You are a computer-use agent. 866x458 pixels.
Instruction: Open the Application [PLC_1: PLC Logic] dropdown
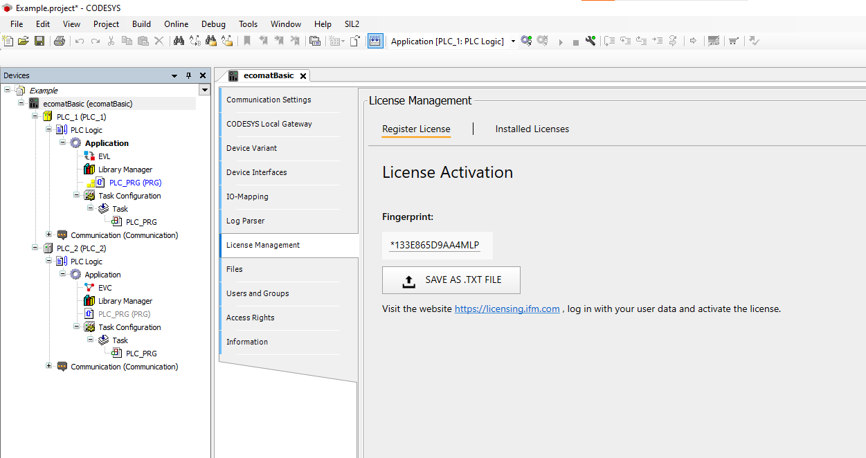[x=513, y=42]
